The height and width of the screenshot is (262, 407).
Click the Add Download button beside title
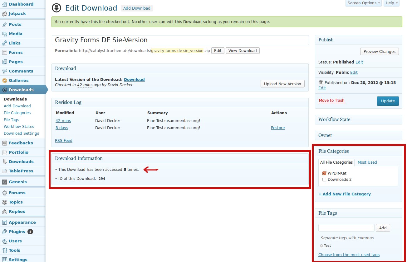pos(137,8)
